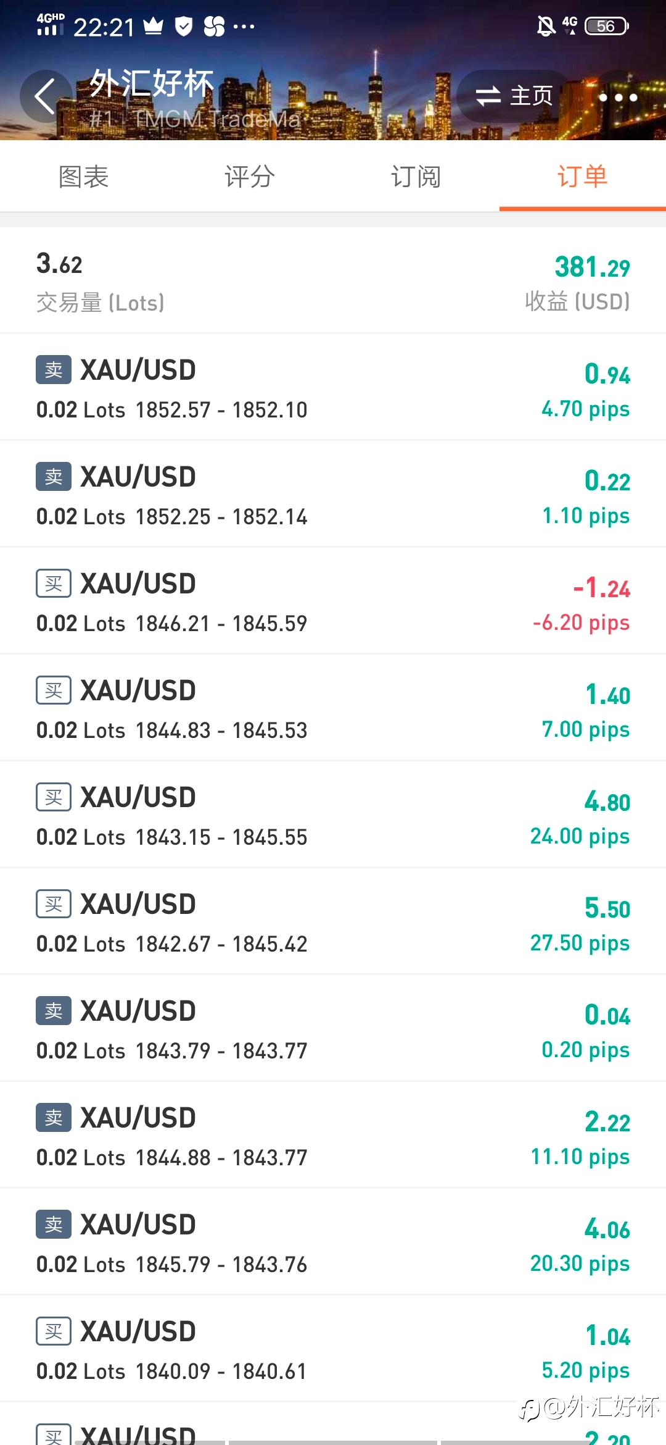This screenshot has width=666, height=1445.
Task: Tap the 买 badge on 1843.15 order
Action: 54,797
